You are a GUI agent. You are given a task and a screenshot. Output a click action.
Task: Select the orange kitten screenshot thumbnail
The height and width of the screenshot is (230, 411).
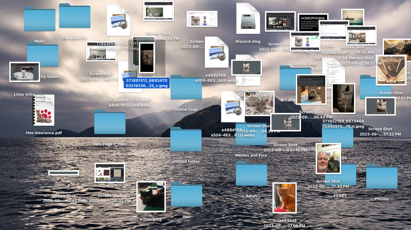(x=284, y=198)
